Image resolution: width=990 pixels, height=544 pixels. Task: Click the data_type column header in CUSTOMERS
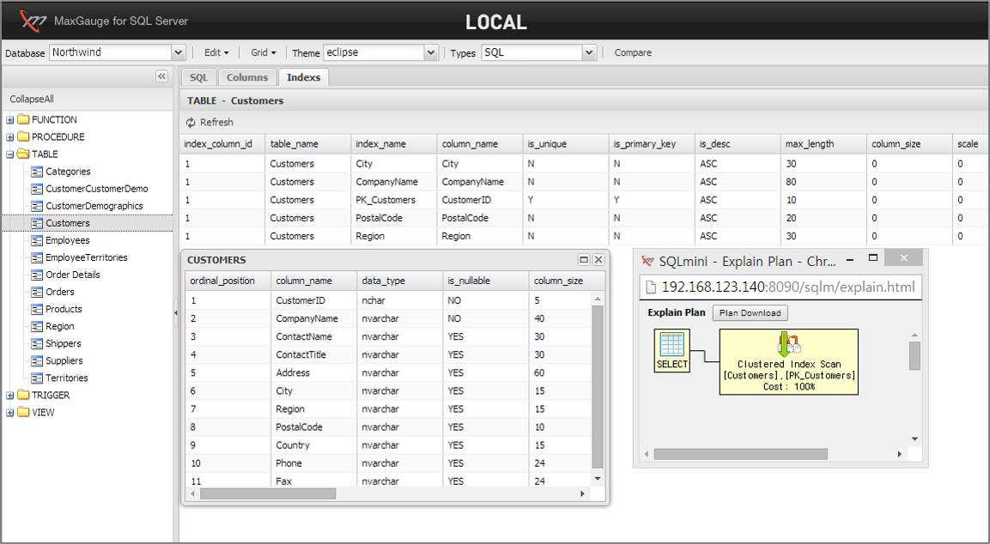point(400,281)
